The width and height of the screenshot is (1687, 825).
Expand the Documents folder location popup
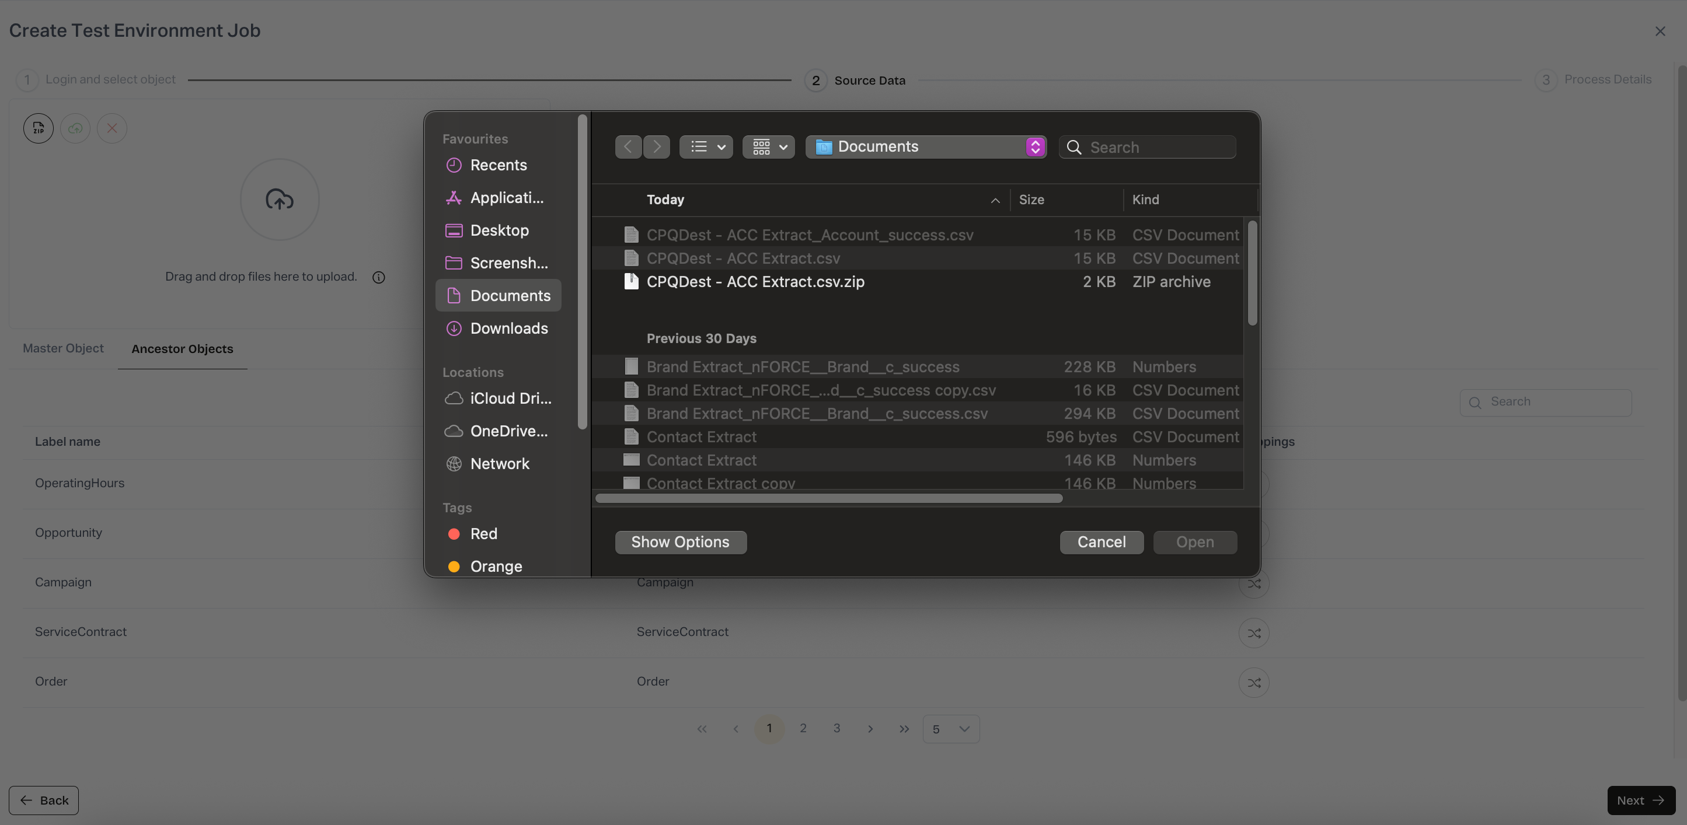pyautogui.click(x=1035, y=146)
